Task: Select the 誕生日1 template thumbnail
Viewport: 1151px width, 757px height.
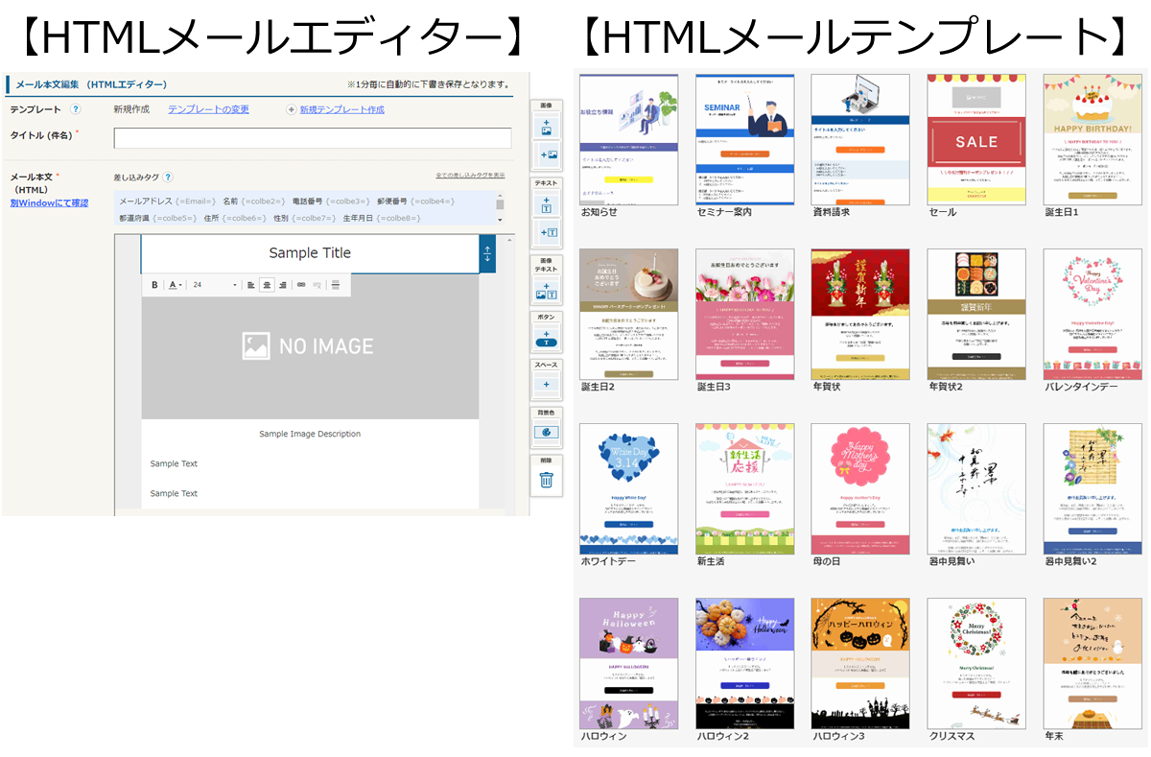Action: coord(1092,139)
